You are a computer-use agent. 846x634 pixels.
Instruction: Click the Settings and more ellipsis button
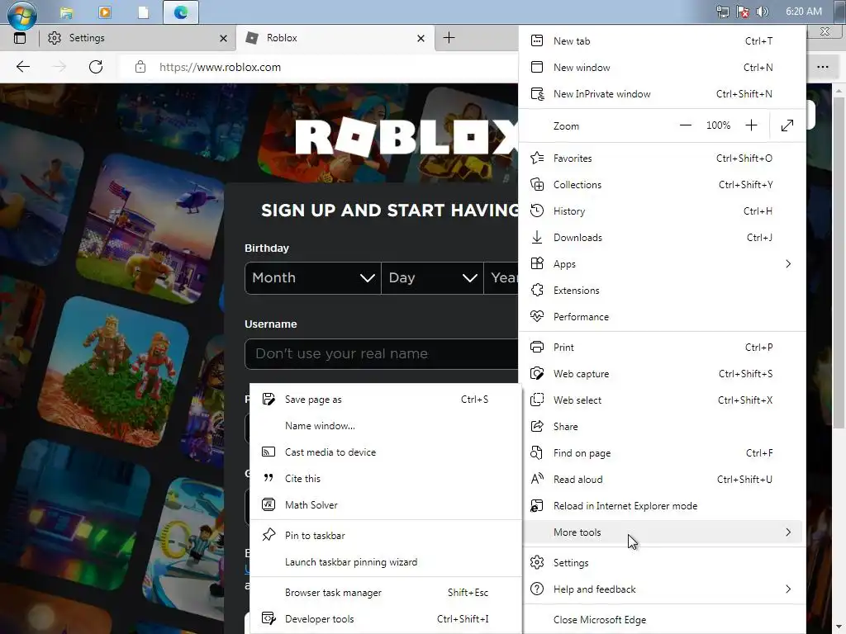pos(822,67)
